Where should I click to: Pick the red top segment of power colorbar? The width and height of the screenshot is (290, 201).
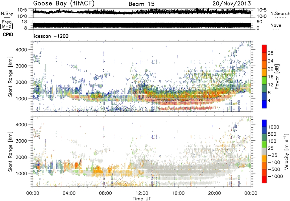(x=264, y=49)
